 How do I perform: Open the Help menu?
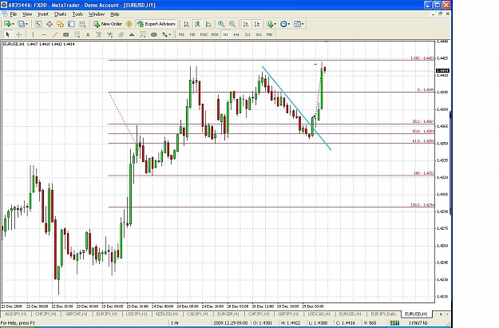coord(114,14)
